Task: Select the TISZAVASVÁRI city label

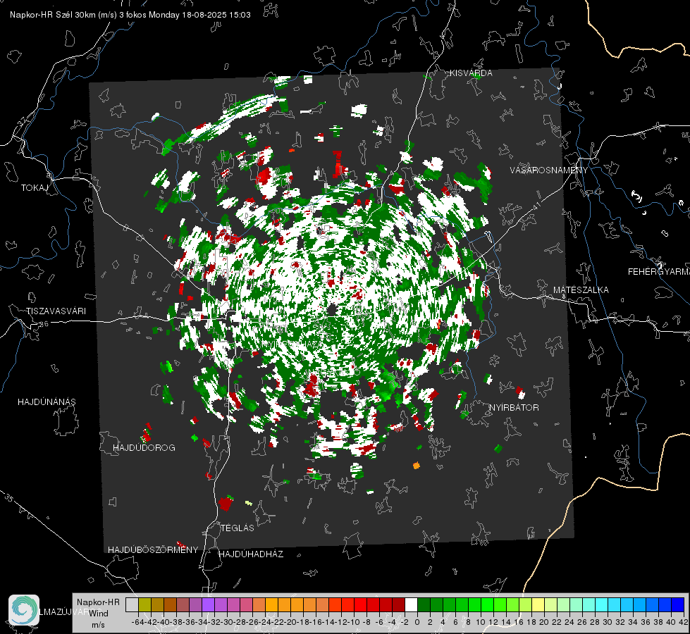Action: [56, 311]
